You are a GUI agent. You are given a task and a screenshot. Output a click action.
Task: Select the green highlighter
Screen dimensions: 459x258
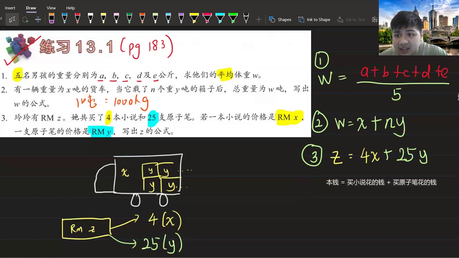233,18
